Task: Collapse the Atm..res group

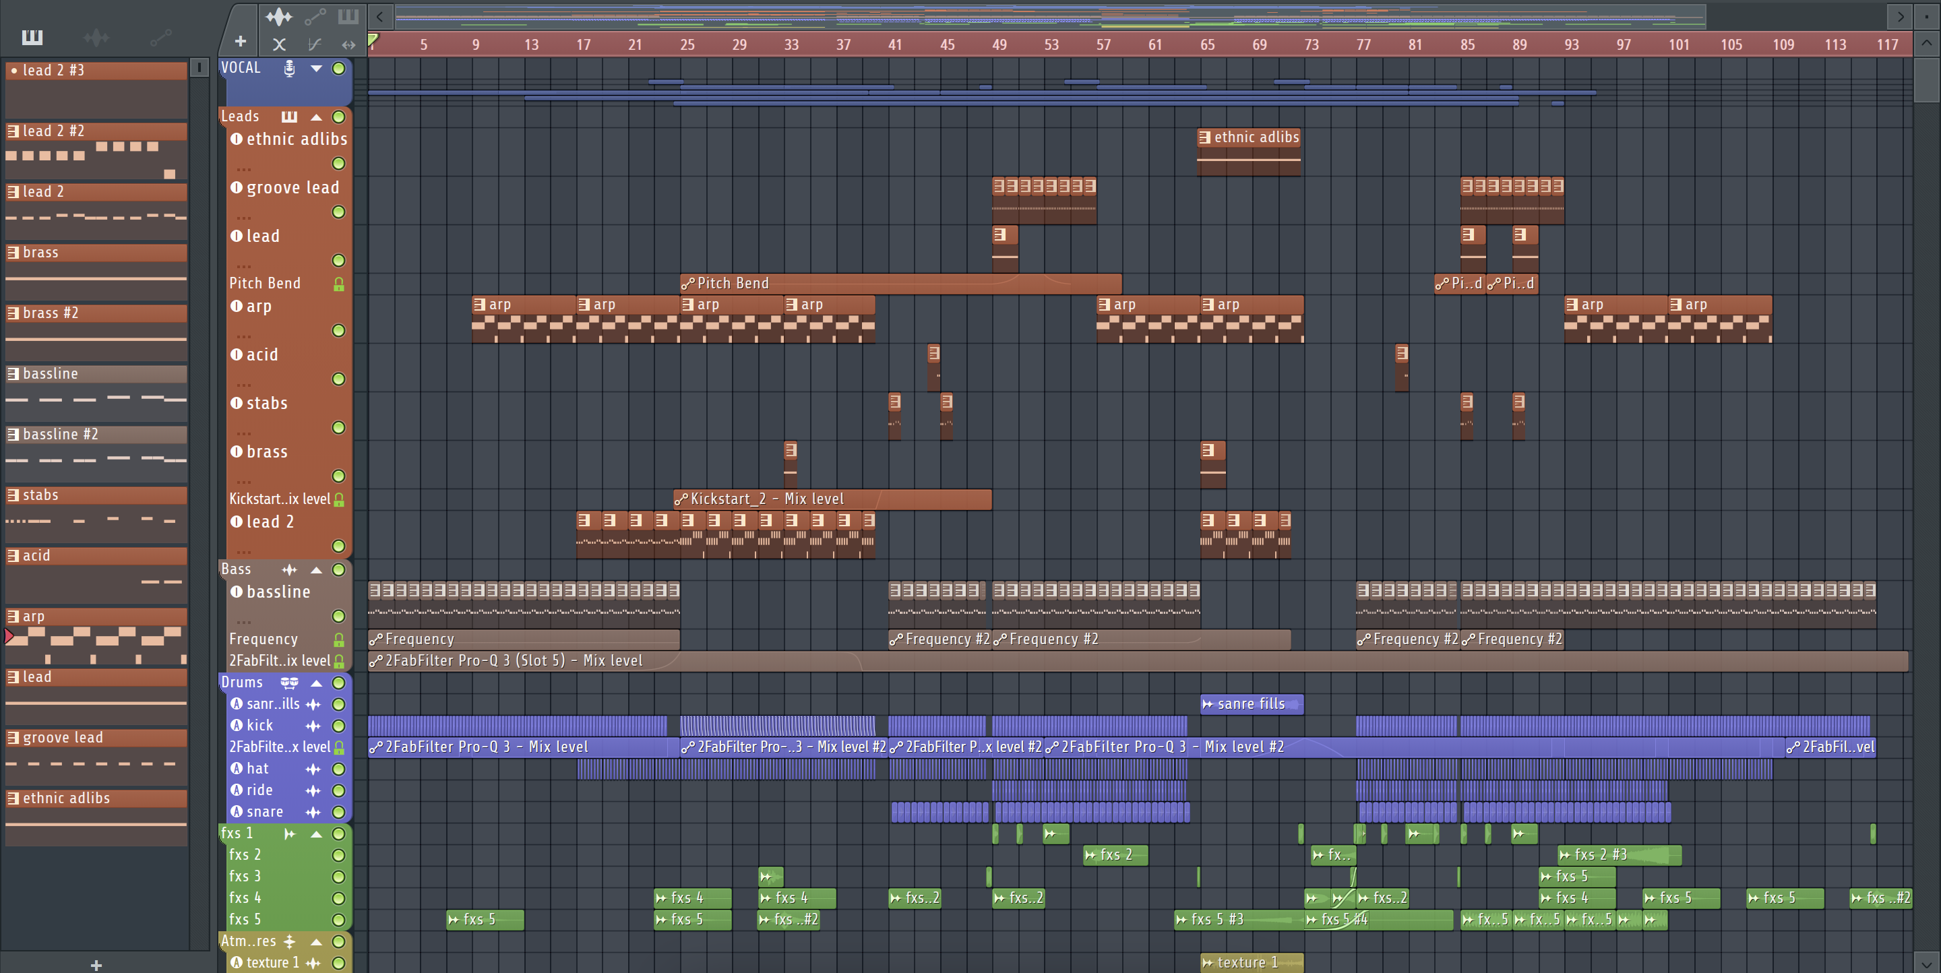Action: pyautogui.click(x=317, y=941)
